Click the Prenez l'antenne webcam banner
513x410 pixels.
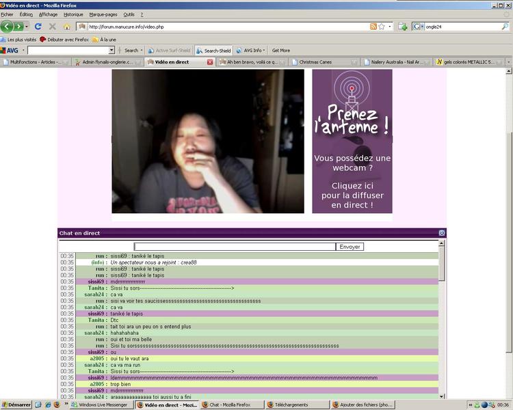pyautogui.click(x=352, y=141)
